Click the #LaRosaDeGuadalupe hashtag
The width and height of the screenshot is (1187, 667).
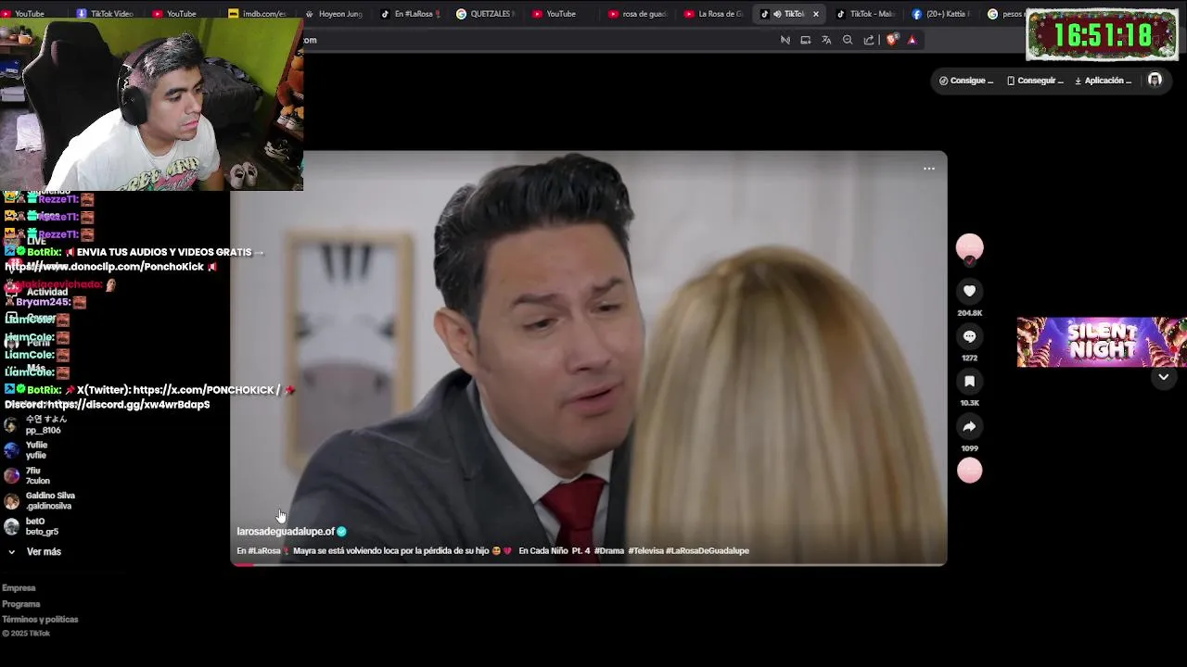click(708, 551)
